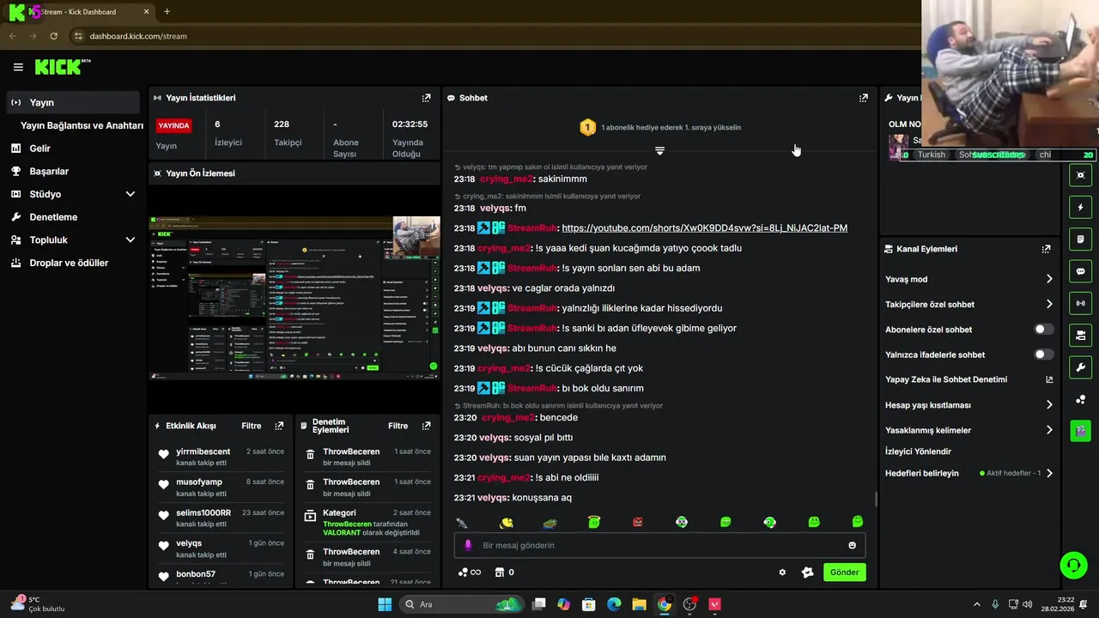Image resolution: width=1099 pixels, height=618 pixels.
Task: Click the Kick logo in the header
Action: point(62,67)
